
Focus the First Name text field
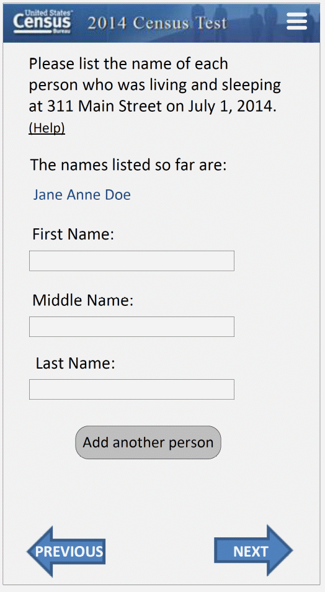point(131,261)
